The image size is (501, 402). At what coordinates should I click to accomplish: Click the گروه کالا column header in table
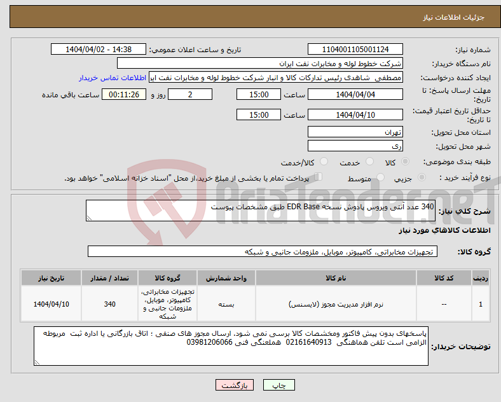click(167, 278)
